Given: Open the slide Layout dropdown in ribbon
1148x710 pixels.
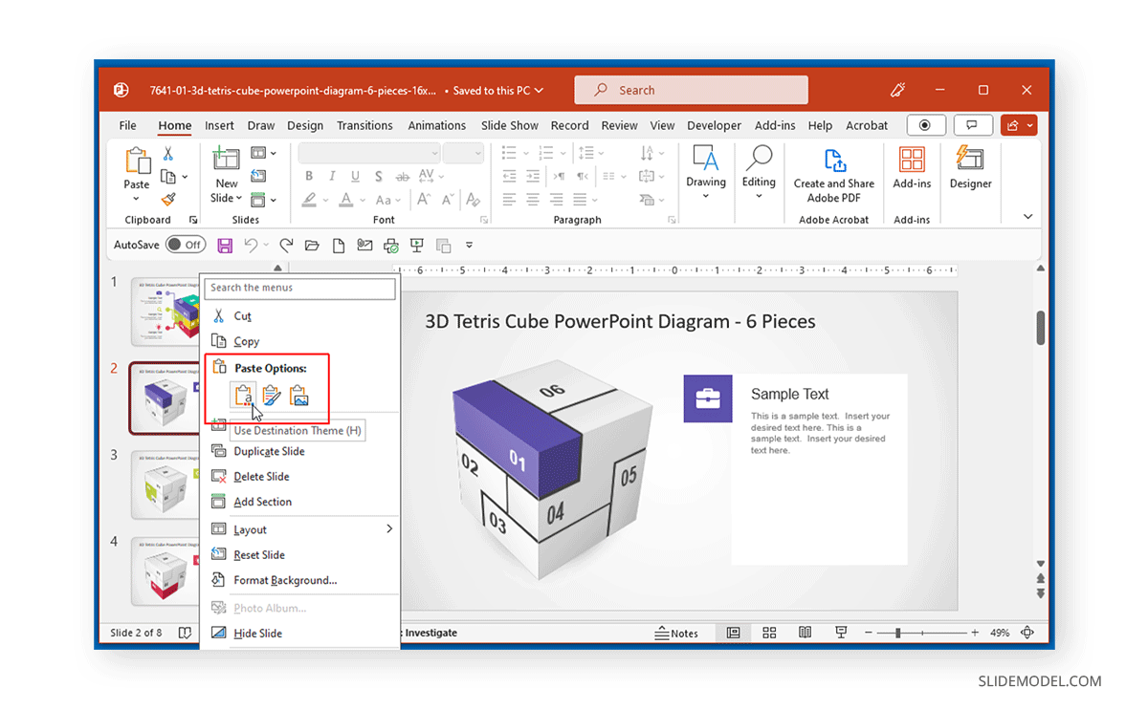Looking at the screenshot, I should (x=263, y=153).
